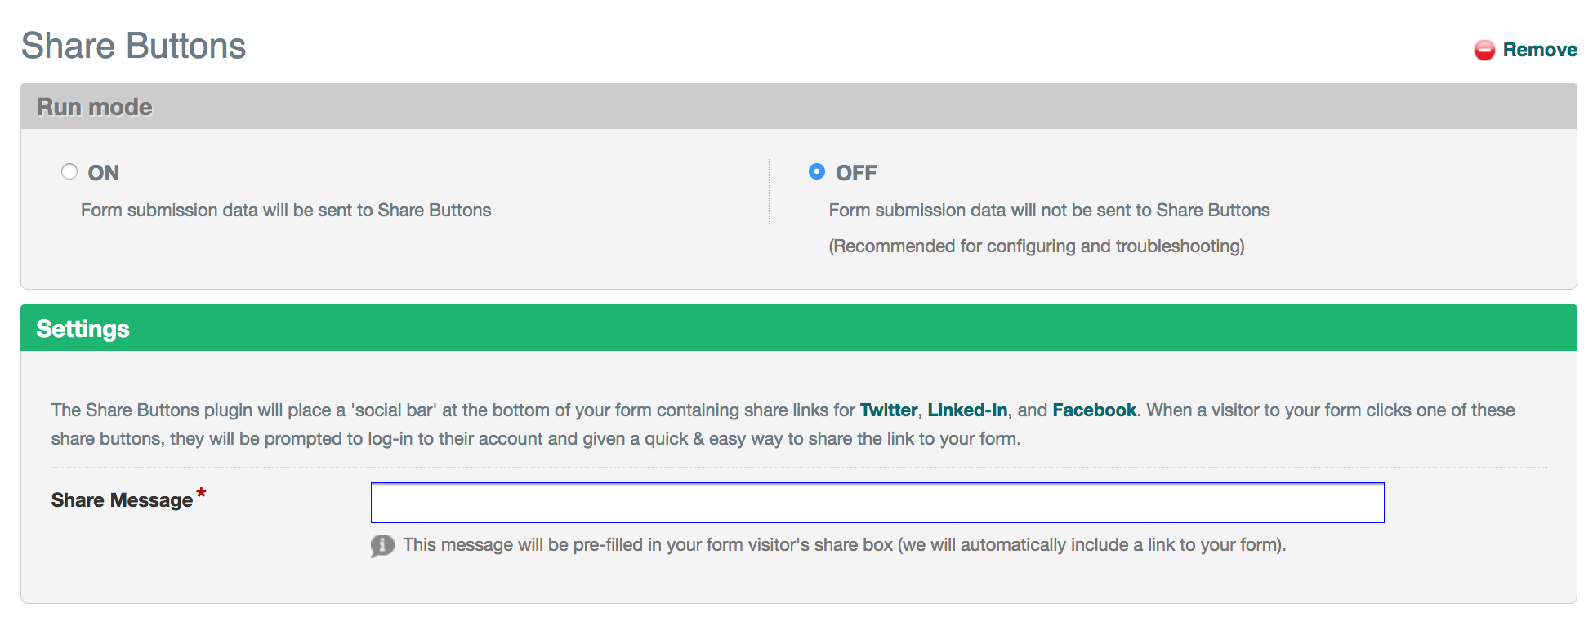The width and height of the screenshot is (1593, 630).
Task: Click the OFF label text
Action: pos(855,173)
